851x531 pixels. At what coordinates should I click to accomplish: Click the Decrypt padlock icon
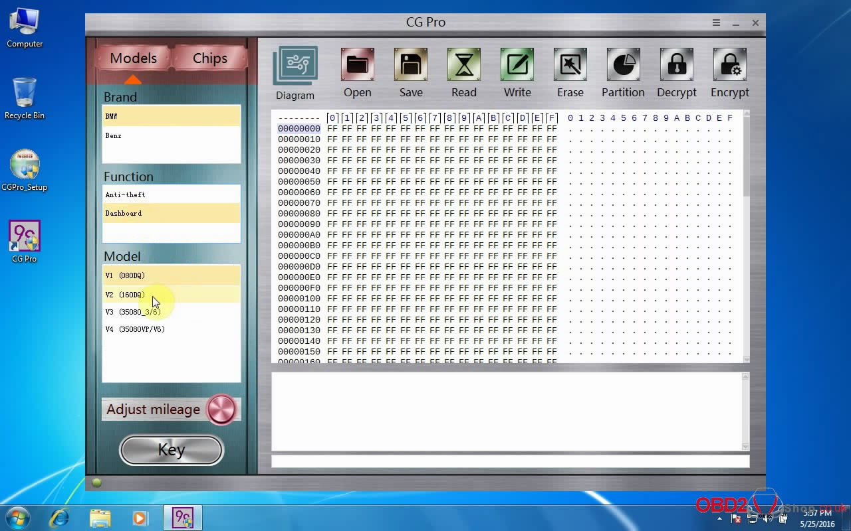pyautogui.click(x=676, y=65)
